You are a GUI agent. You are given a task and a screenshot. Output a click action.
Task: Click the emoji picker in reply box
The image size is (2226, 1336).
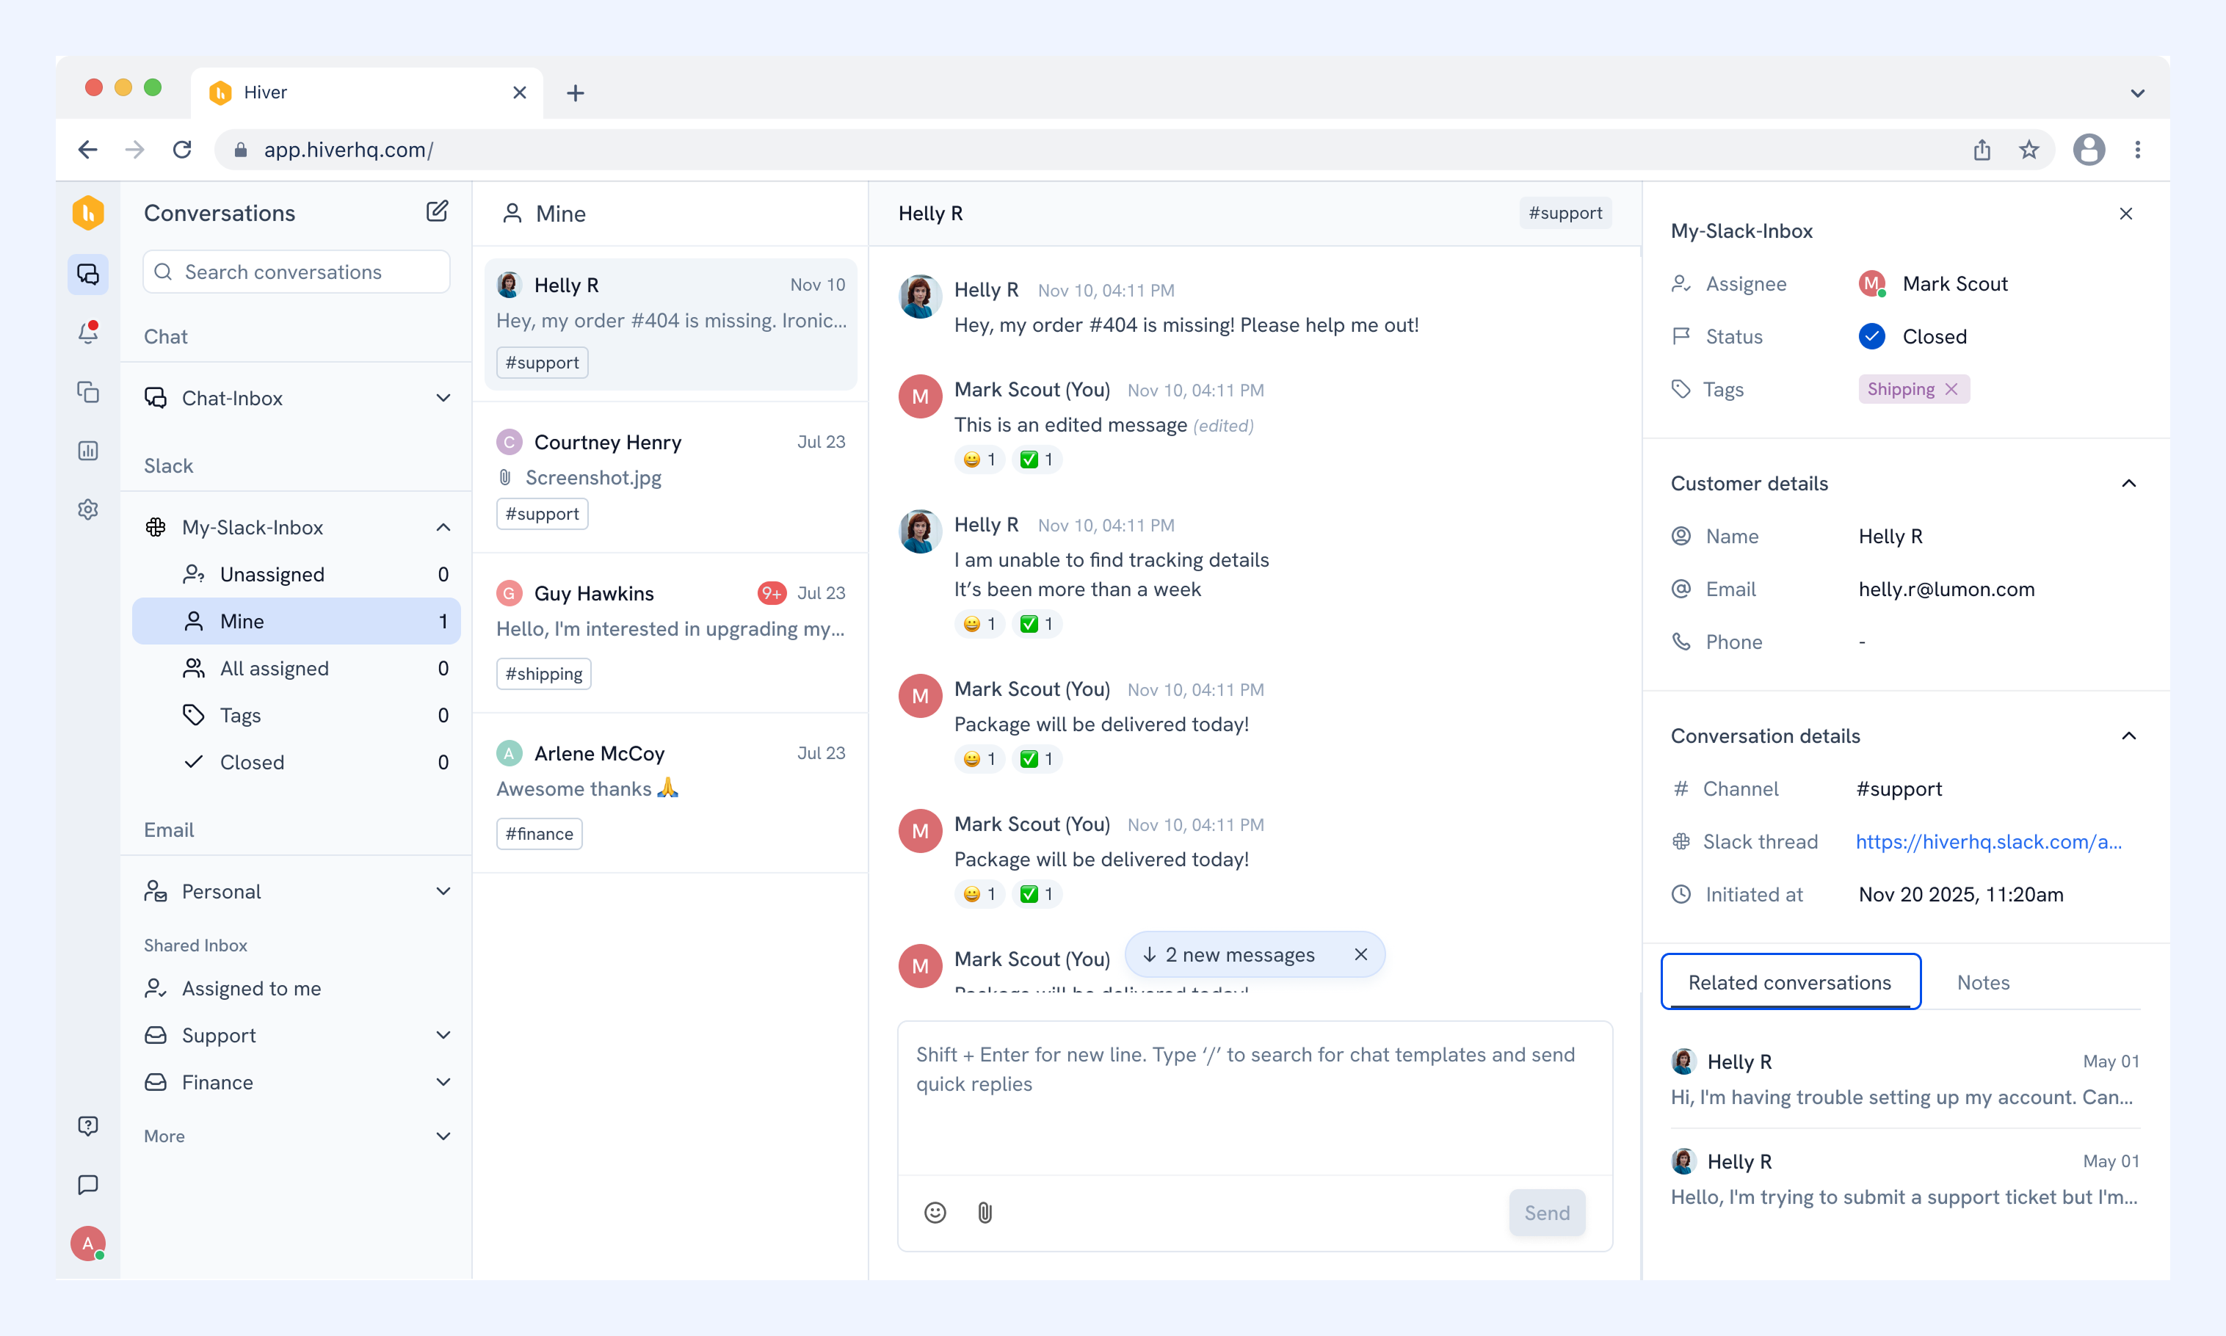pyautogui.click(x=935, y=1213)
